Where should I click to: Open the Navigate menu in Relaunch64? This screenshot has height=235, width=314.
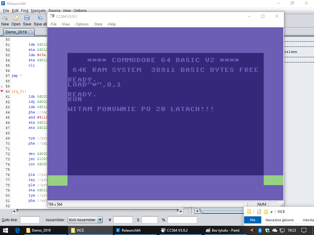click(x=38, y=11)
